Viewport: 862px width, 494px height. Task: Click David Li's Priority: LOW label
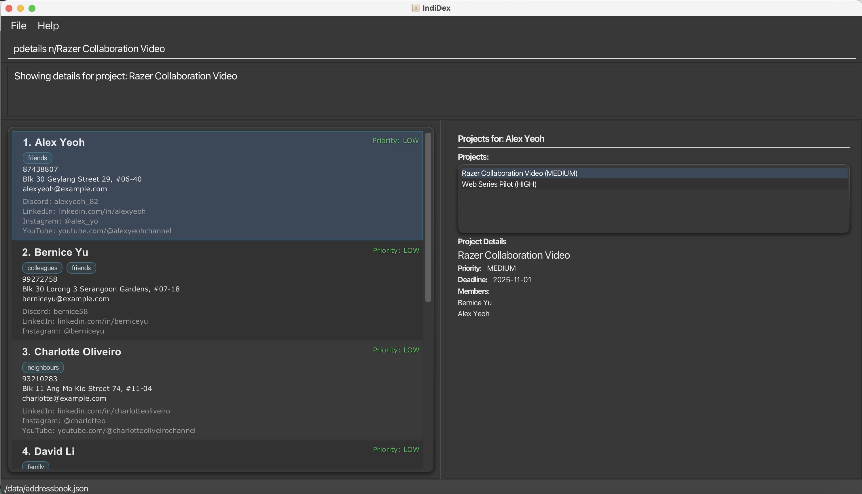pos(396,450)
